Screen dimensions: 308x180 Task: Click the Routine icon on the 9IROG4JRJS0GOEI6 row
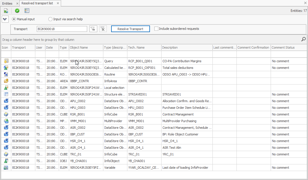click(5, 74)
